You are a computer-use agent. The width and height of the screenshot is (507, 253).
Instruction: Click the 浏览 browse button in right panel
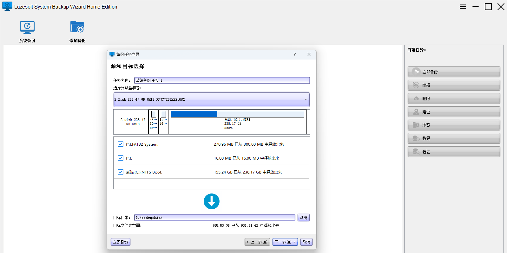(454, 125)
